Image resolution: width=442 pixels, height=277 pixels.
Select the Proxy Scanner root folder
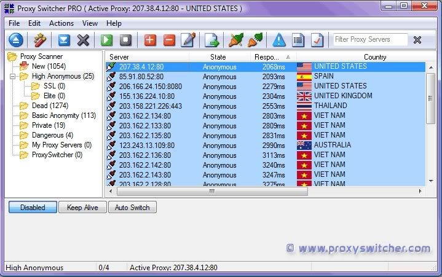click(41, 57)
